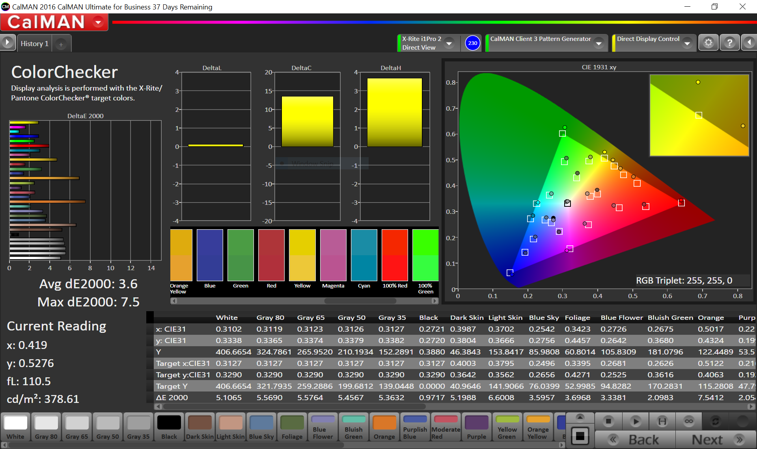Viewport: 757px width, 449px height.
Task: Expand the pattern window up arrow
Action: click(580, 417)
